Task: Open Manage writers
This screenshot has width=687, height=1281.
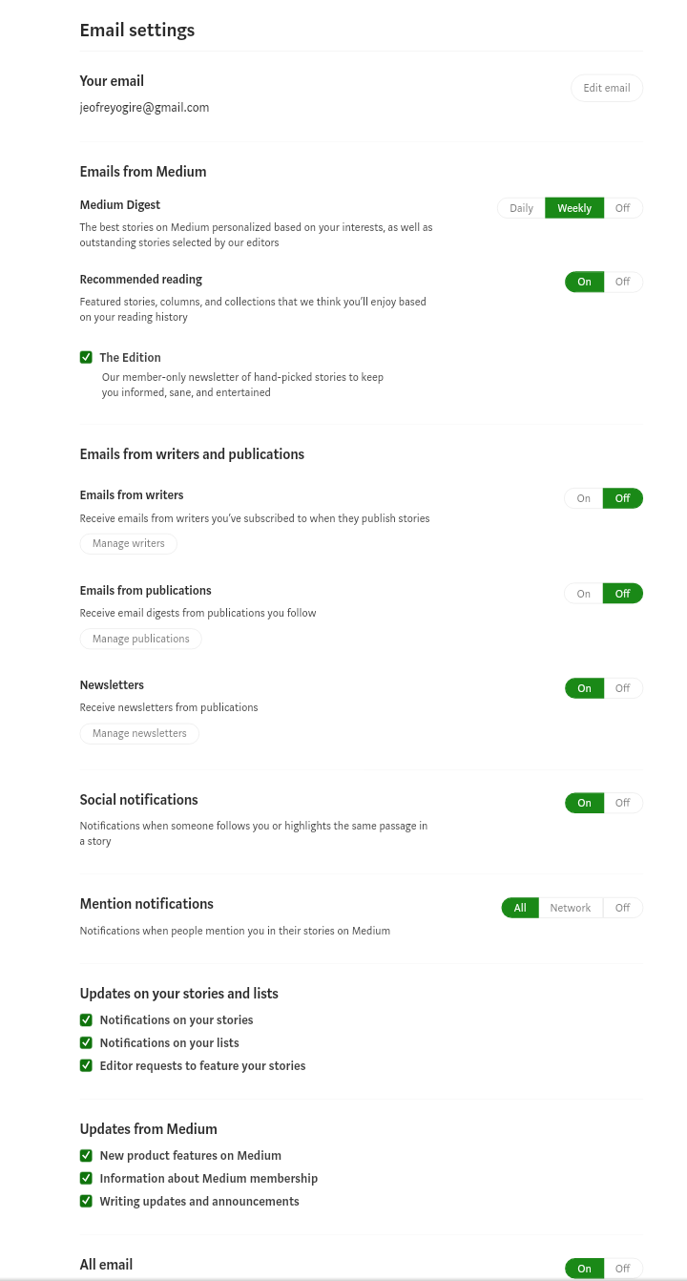Action: [129, 543]
